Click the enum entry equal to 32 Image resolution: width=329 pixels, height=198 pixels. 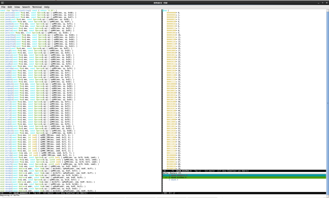(x=174, y=84)
